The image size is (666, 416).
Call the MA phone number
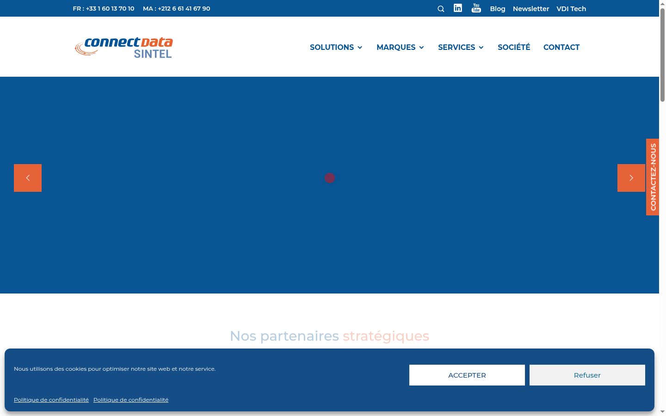coord(177,8)
